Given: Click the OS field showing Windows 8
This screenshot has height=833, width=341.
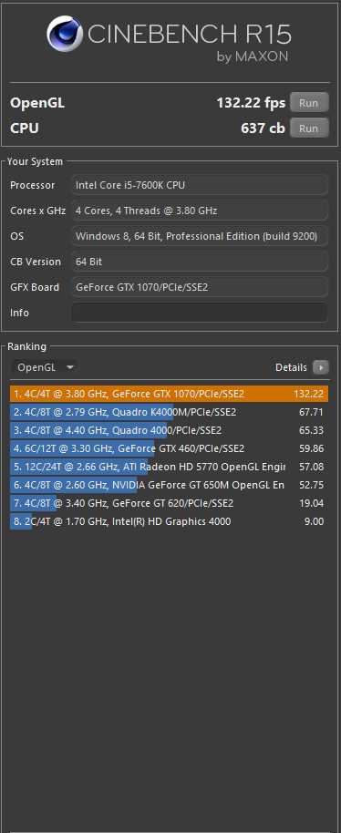Looking at the screenshot, I should point(200,236).
